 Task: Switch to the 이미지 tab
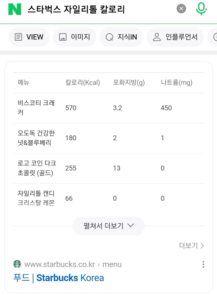tap(74, 37)
